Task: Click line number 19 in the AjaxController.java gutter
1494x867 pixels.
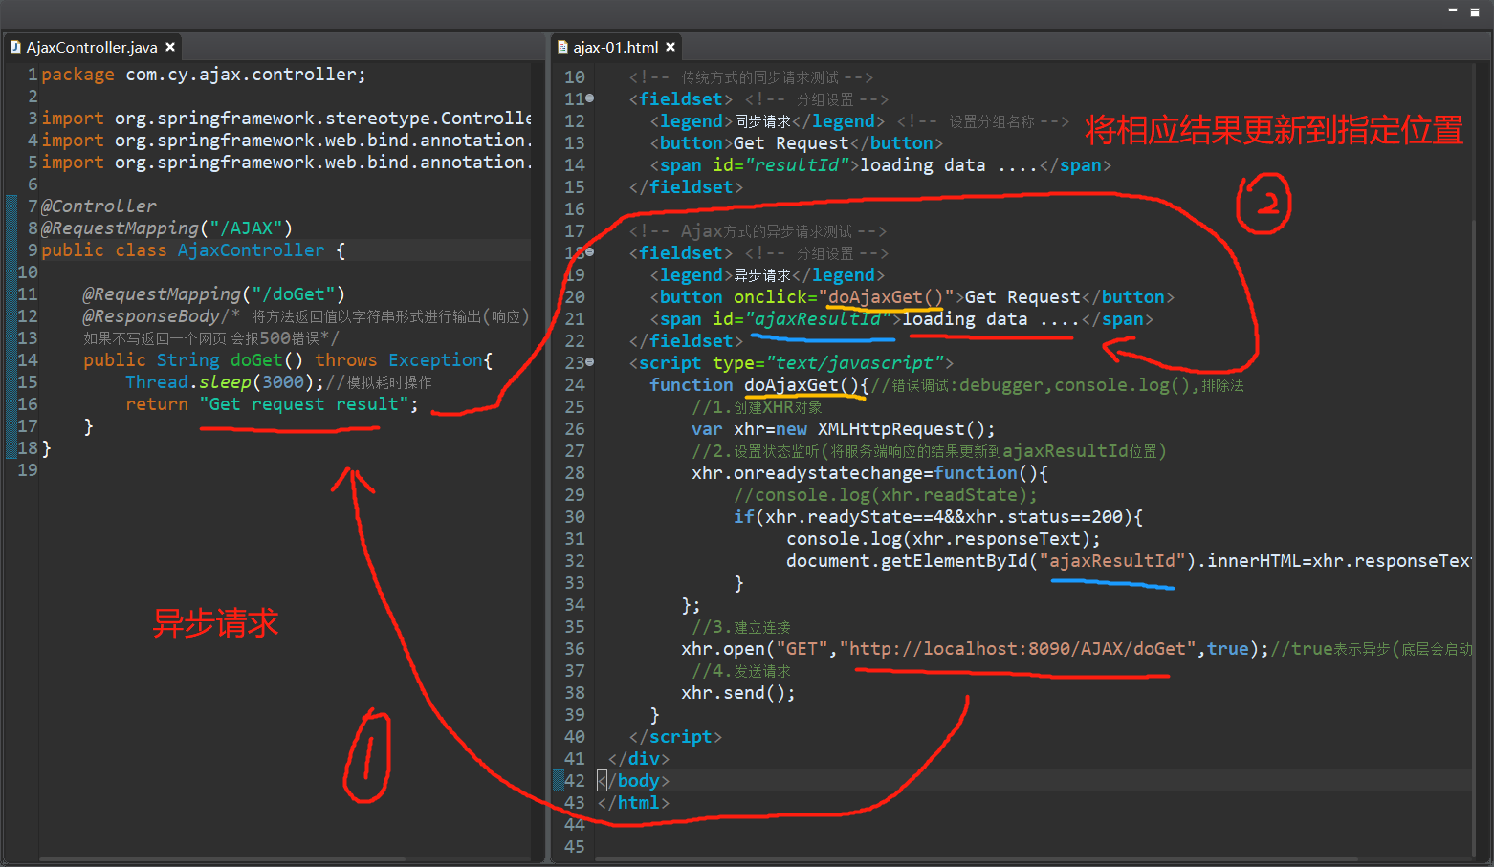Action: coord(28,470)
